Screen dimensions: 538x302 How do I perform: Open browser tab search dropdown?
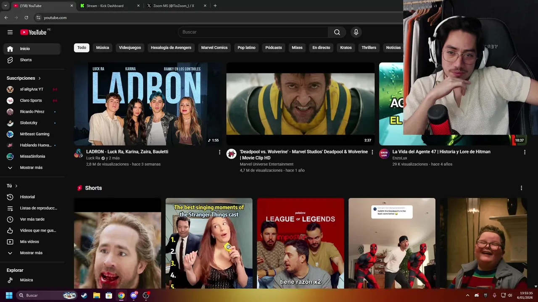click(x=5, y=6)
